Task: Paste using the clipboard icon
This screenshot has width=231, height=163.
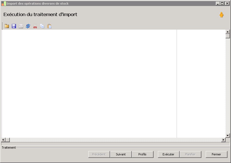Action: click(x=49, y=26)
